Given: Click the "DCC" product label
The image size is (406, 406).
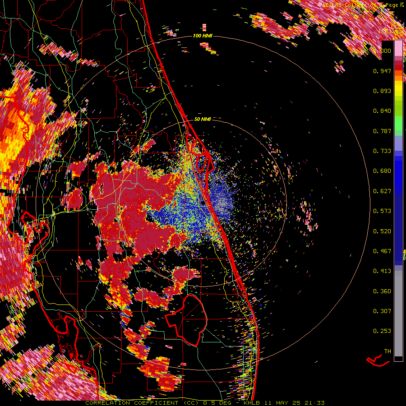Looking at the screenshot, I should pyautogui.click(x=396, y=27).
